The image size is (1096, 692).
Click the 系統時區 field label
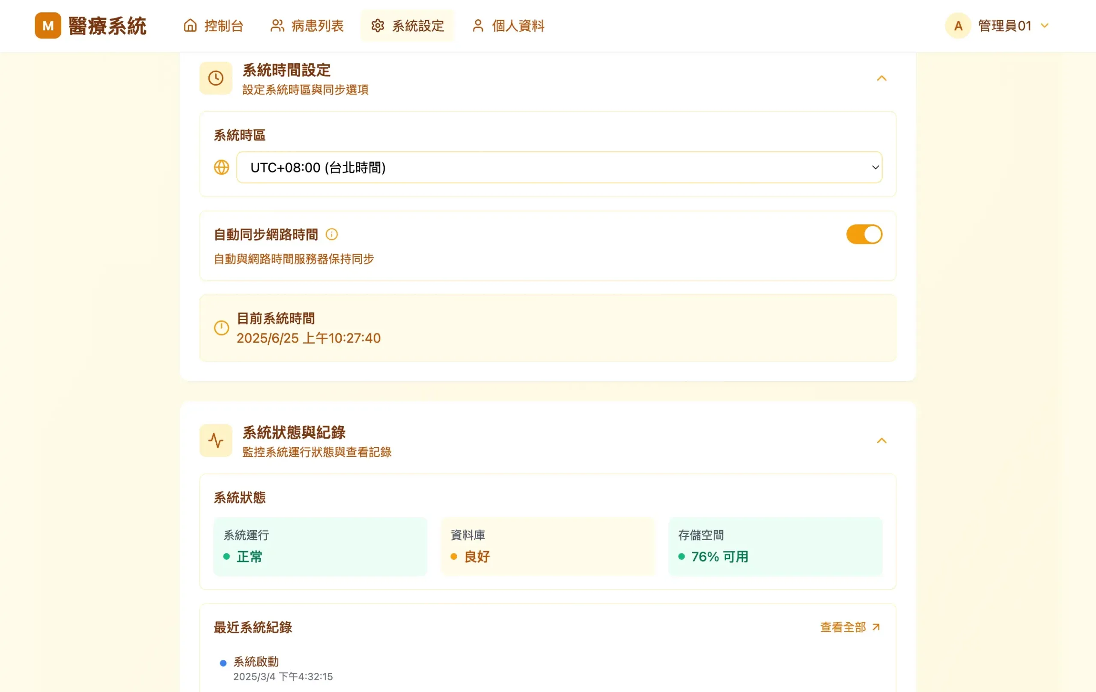point(239,135)
